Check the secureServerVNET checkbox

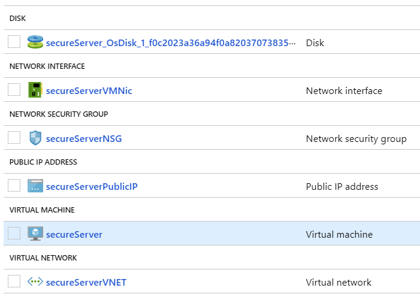coord(14,281)
